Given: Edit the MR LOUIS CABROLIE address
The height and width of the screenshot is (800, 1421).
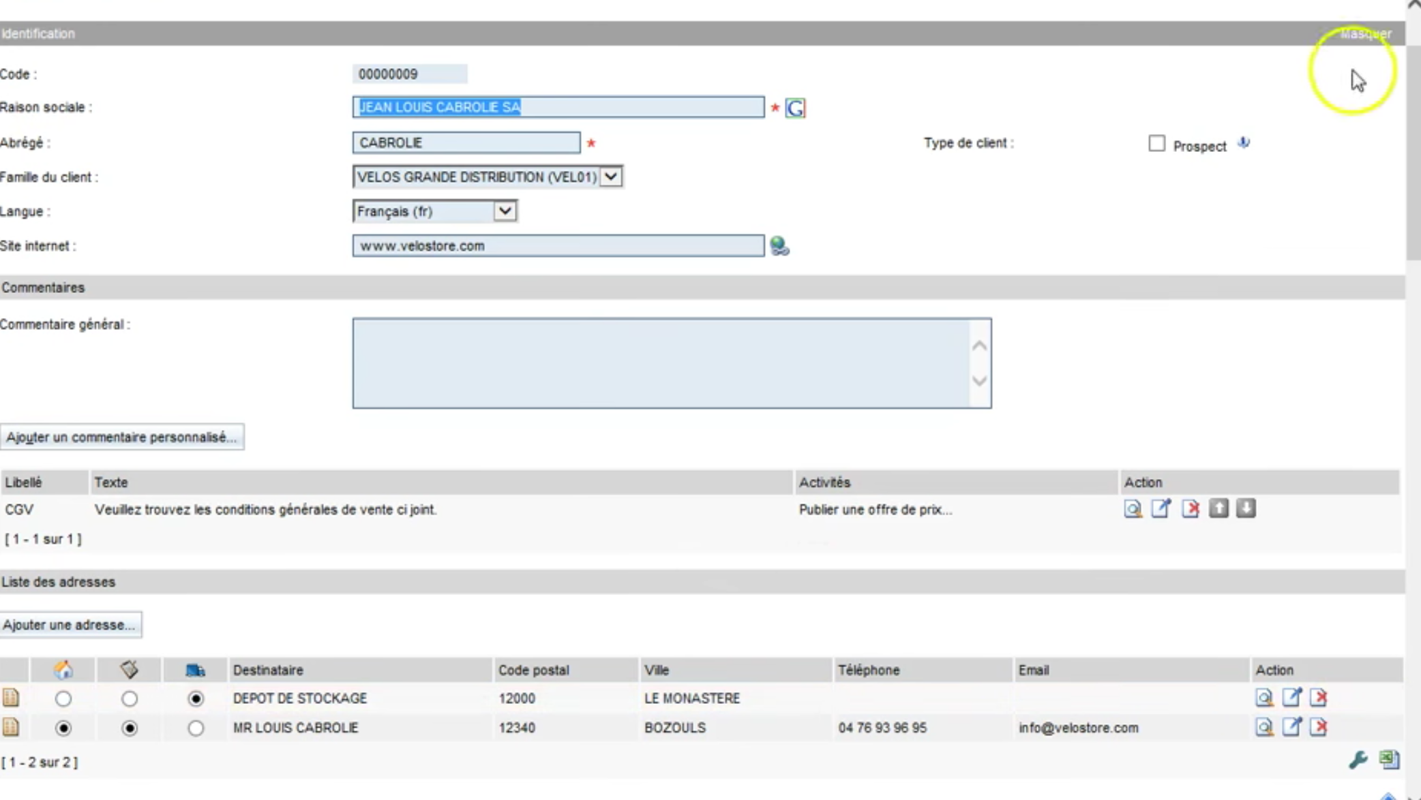Looking at the screenshot, I should coord(1291,726).
